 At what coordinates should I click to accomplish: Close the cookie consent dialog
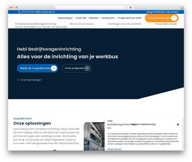178,124
